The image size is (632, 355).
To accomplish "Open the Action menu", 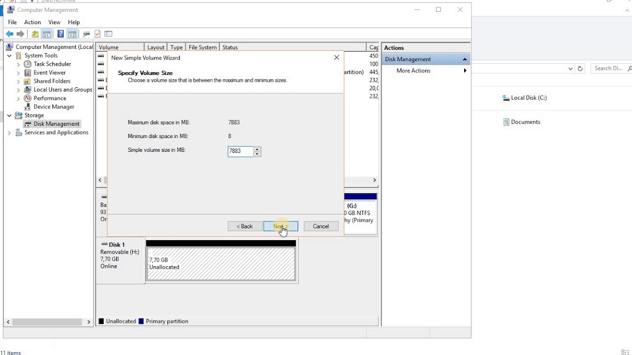I will [33, 22].
